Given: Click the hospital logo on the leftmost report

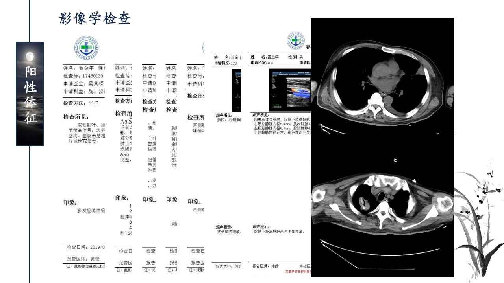Looking at the screenshot, I should coord(86,48).
